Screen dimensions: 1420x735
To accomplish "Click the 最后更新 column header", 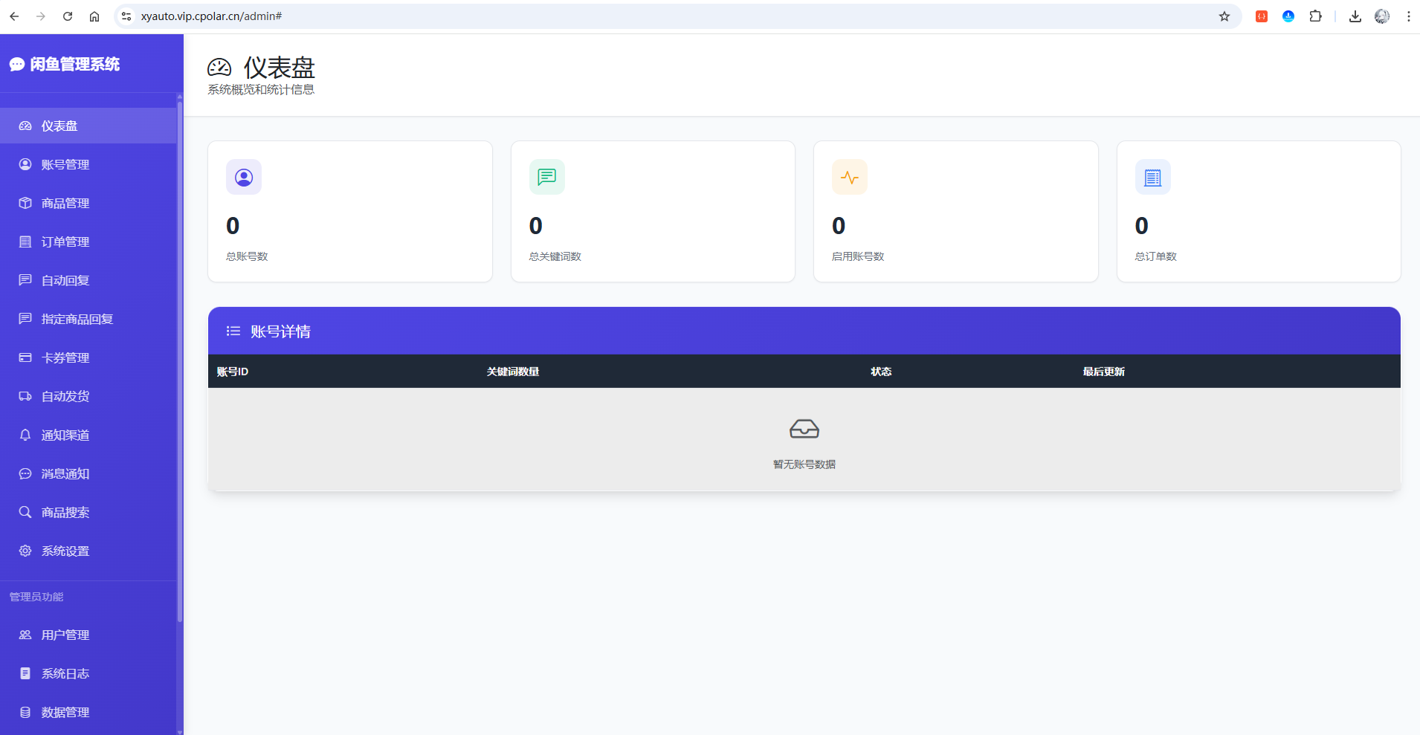I will coord(1104,372).
